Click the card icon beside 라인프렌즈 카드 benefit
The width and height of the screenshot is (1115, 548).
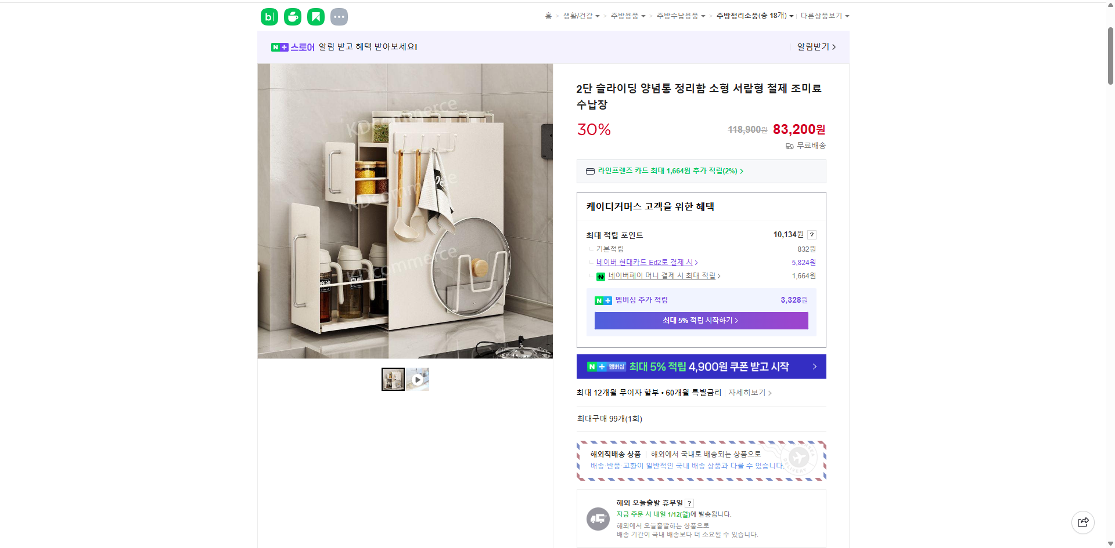(589, 171)
